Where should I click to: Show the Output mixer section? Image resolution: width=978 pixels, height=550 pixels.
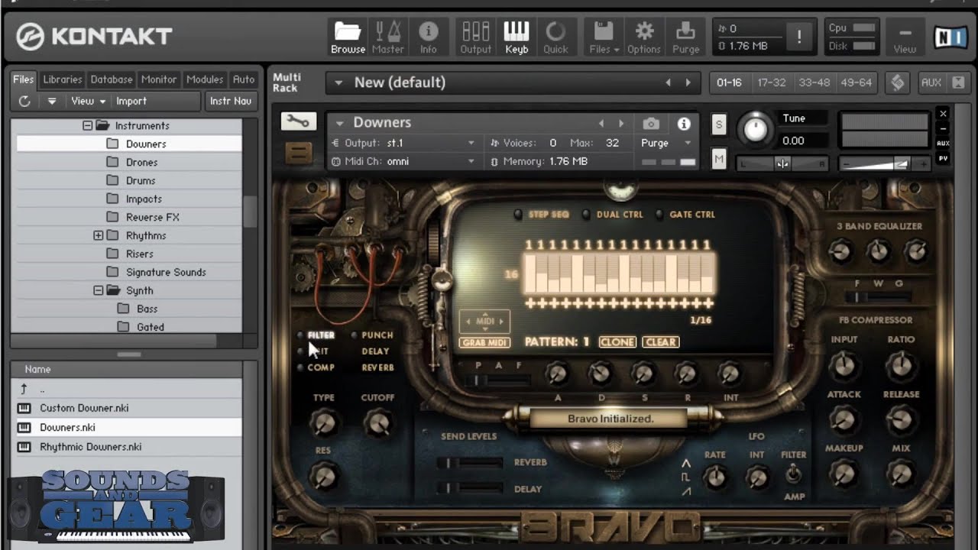475,37
